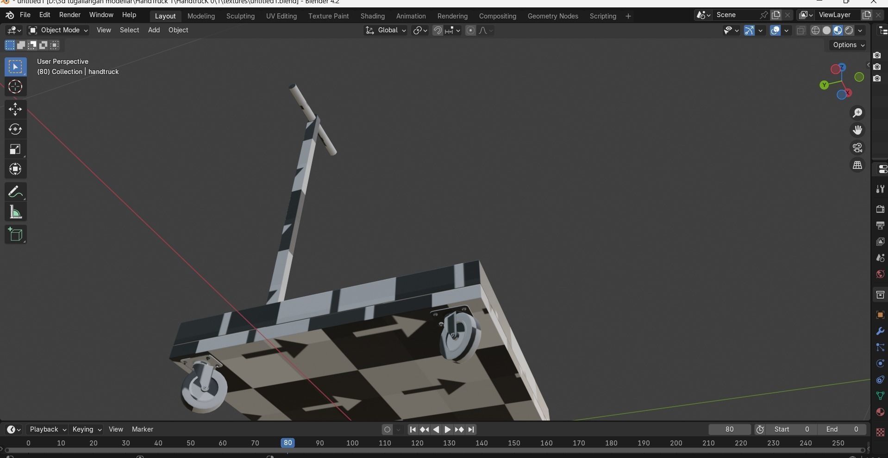
Task: Open the Render menu
Action: [x=70, y=15]
